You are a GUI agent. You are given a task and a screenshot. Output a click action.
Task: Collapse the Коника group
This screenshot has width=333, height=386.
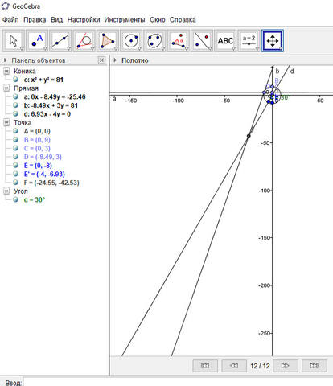[6, 71]
